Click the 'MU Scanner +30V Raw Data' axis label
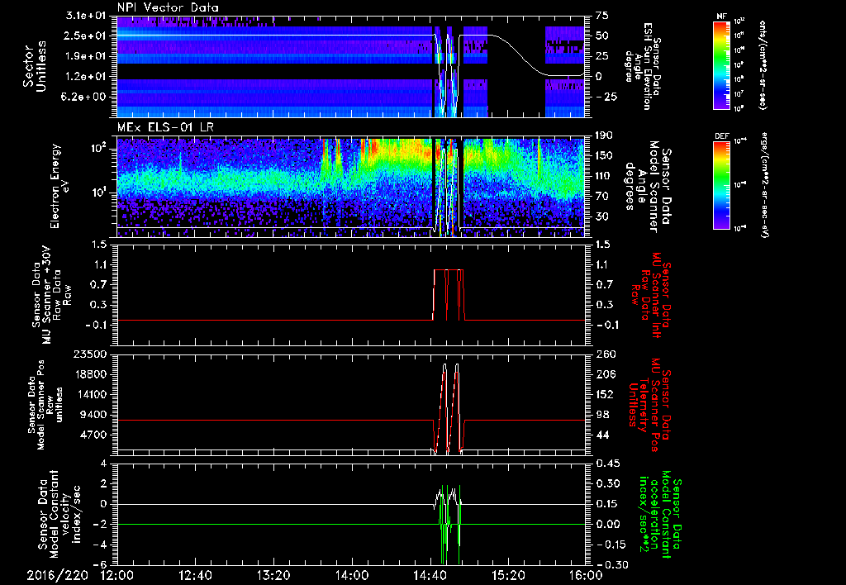Screen dimensions: 846x585 pyautogui.click(x=52, y=295)
